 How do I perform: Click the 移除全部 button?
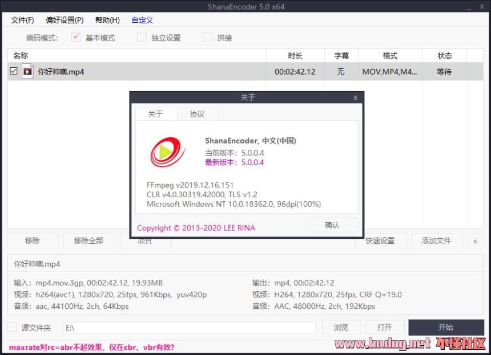[x=89, y=240]
